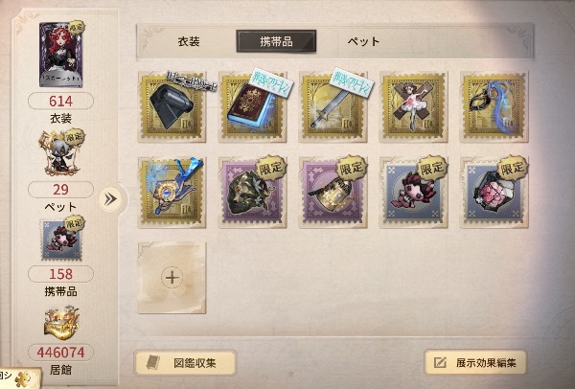Pick the ballerina doll on cross accessory
575x389 pixels.
coord(414,106)
